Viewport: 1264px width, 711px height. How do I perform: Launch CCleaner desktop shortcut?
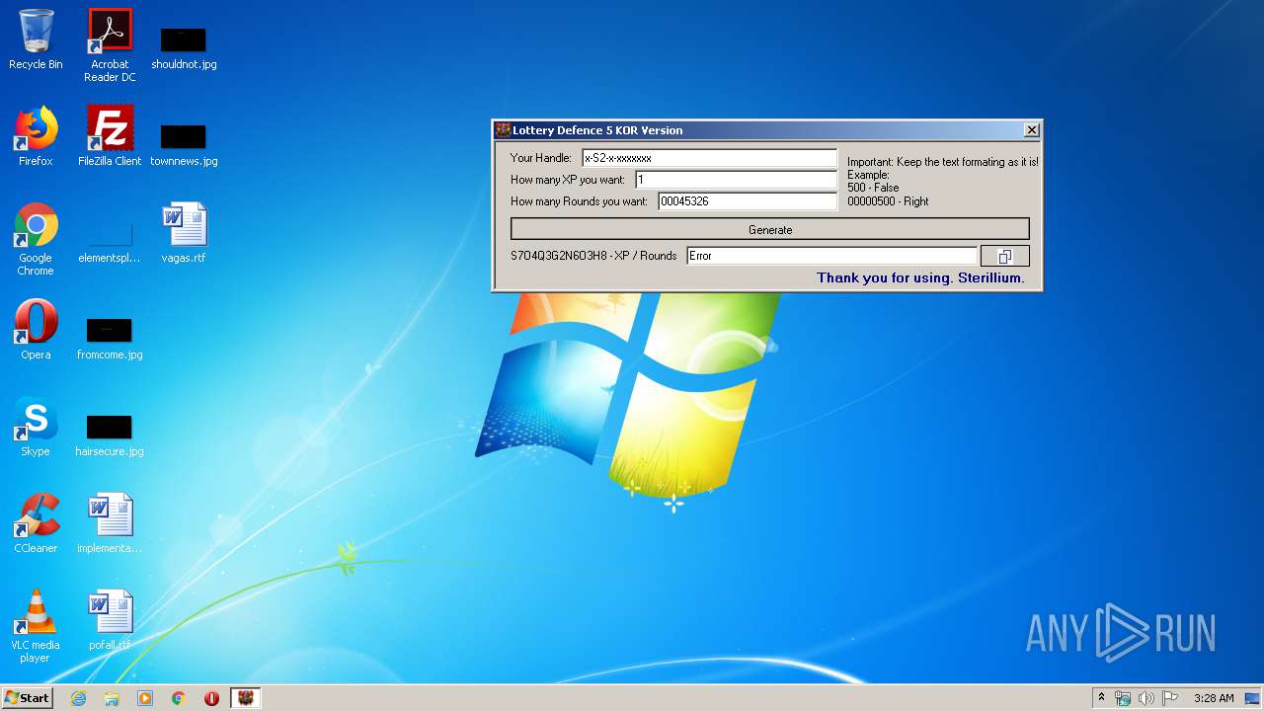tap(36, 523)
